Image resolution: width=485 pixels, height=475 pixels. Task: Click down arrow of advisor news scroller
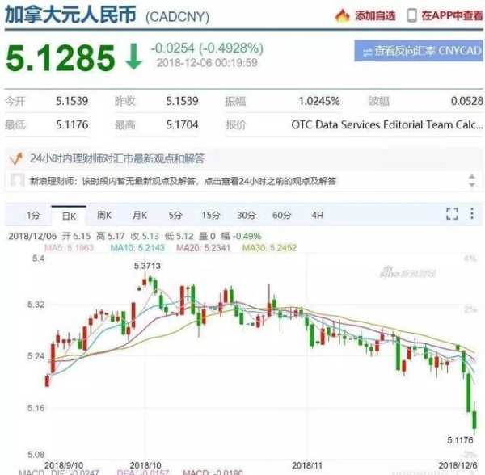(472, 184)
